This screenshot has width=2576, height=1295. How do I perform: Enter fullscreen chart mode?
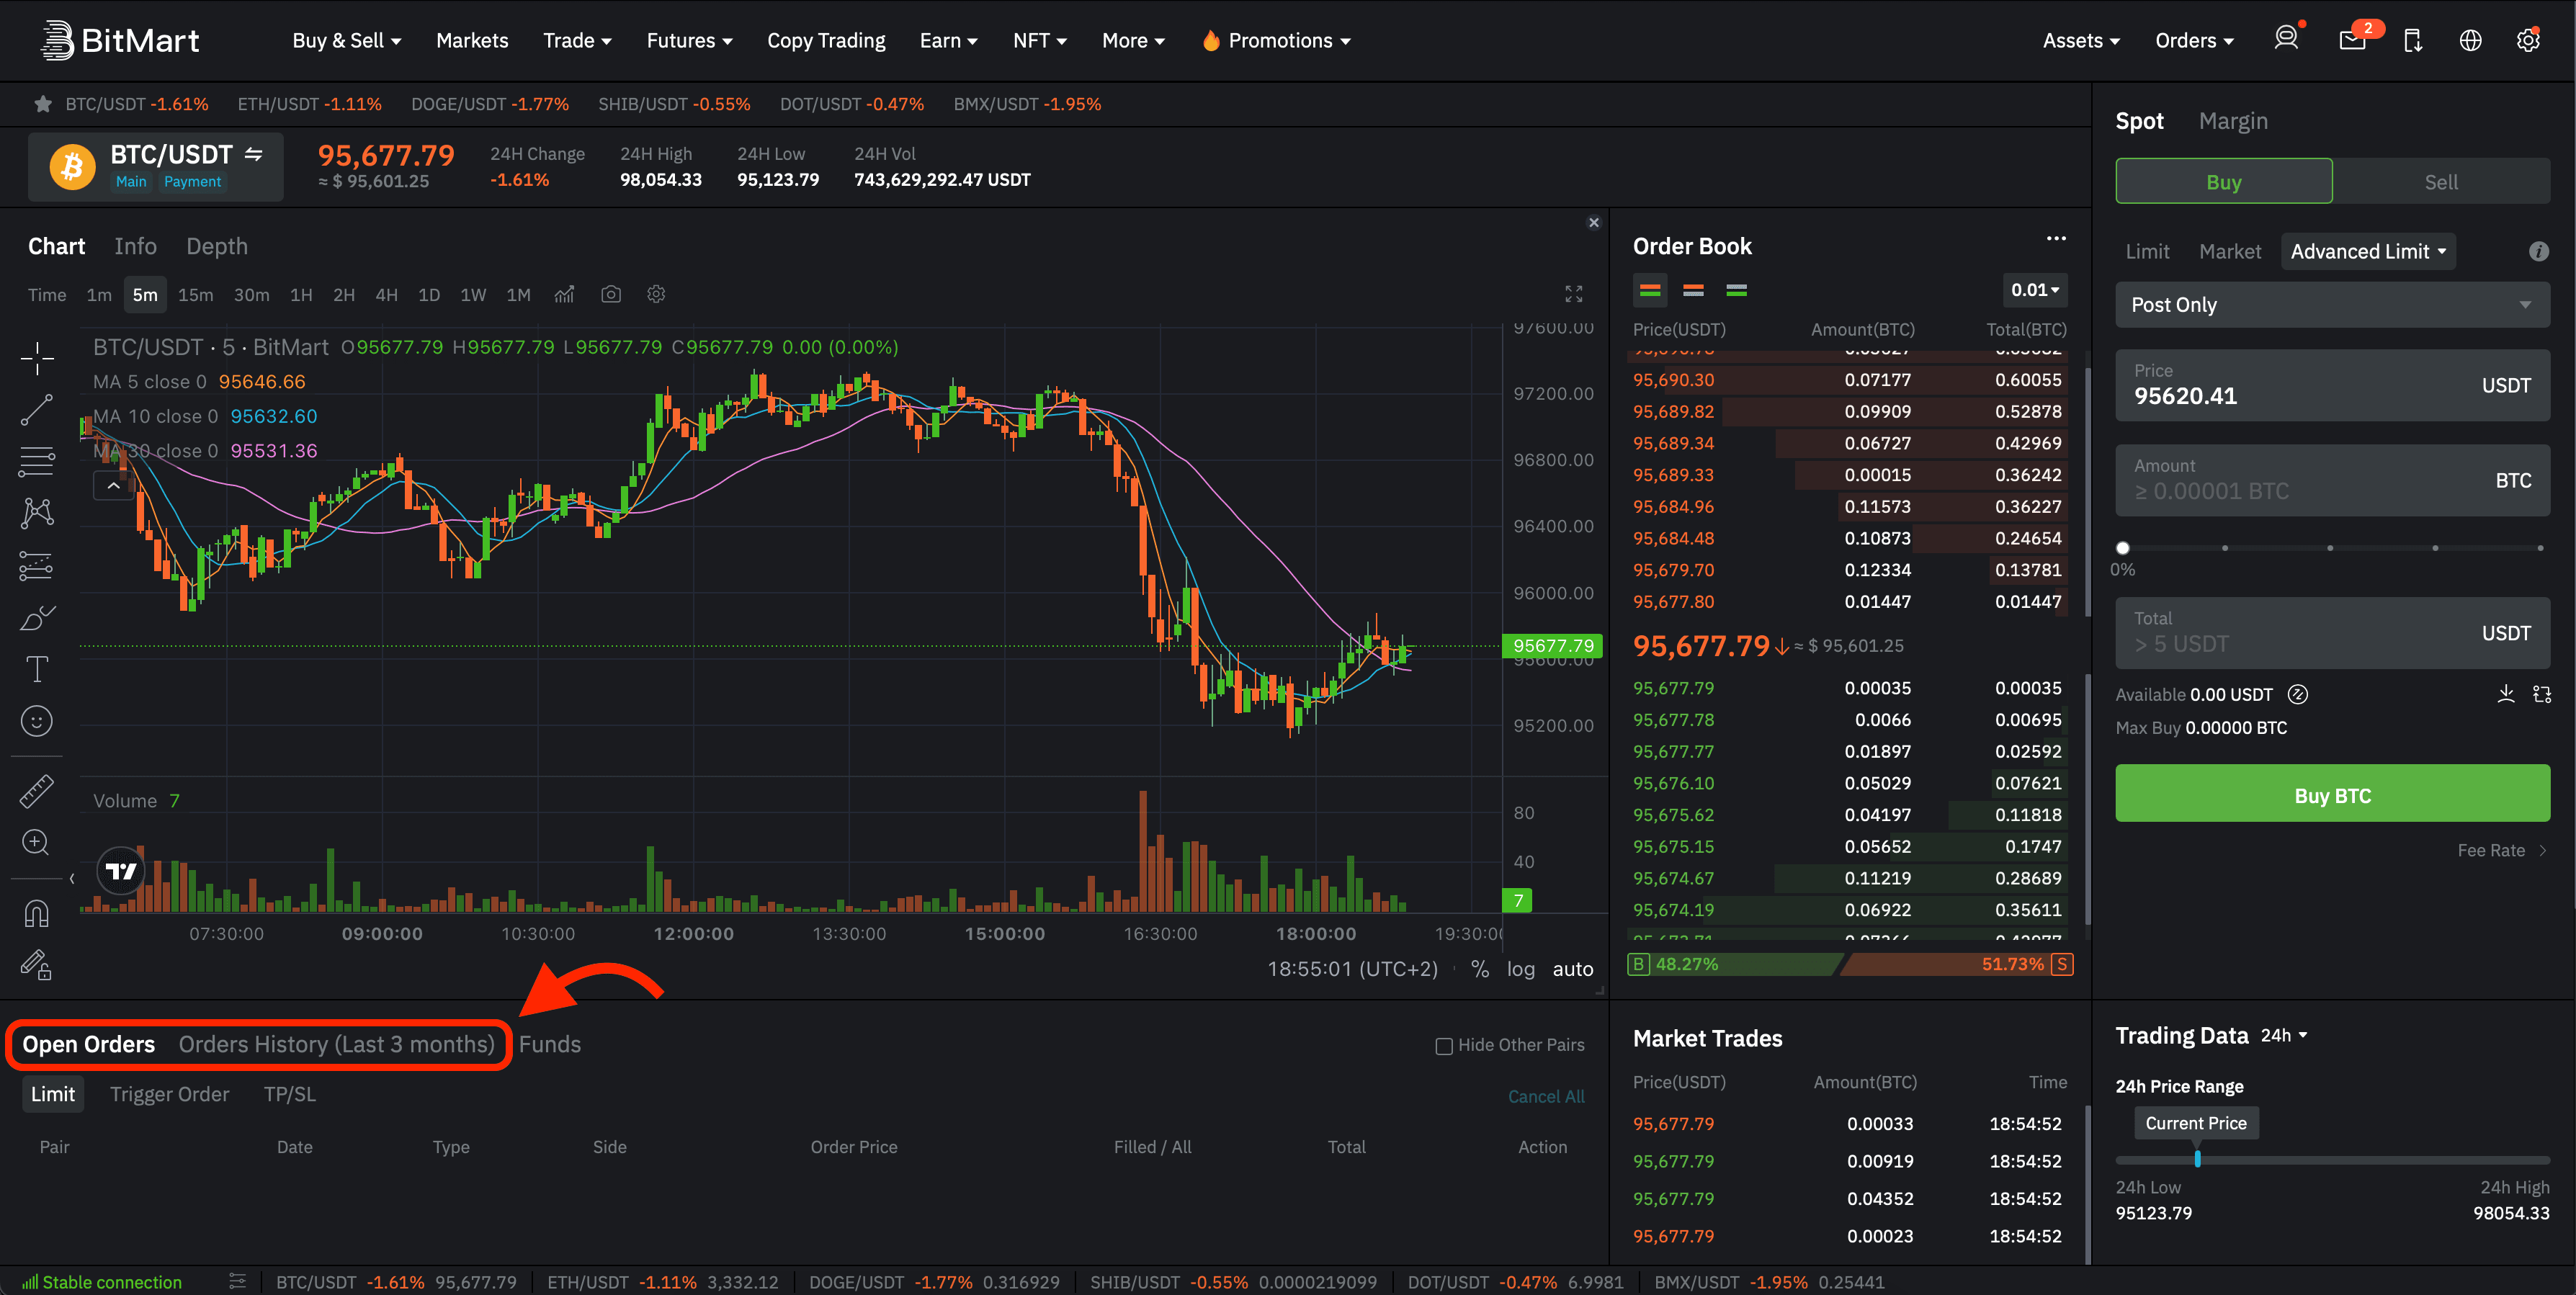[x=1573, y=294]
